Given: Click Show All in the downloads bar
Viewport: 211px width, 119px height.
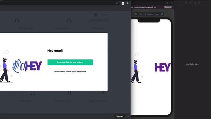Looking at the screenshot, I should (120, 116).
